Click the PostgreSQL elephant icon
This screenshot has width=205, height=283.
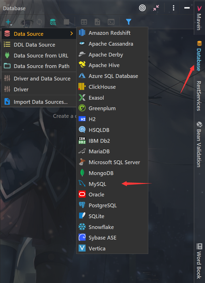coord(82,205)
